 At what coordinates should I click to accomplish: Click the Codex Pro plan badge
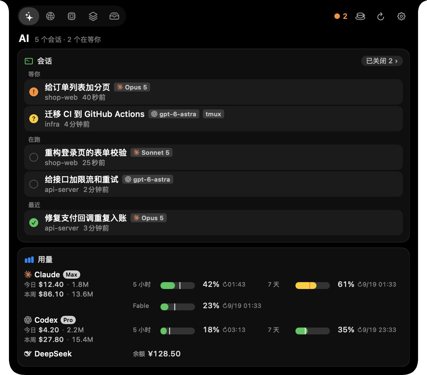click(x=68, y=320)
